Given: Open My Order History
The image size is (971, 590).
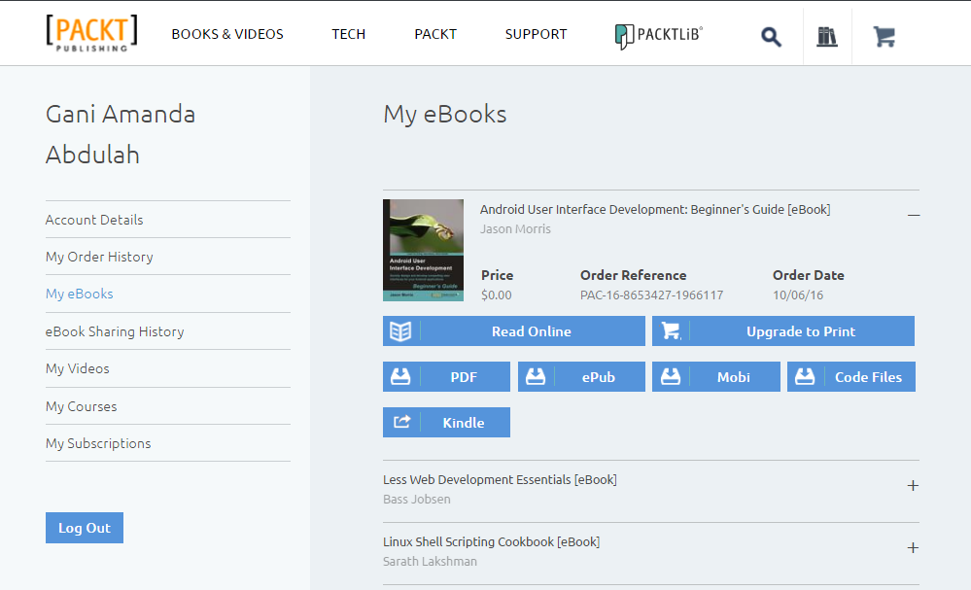Looking at the screenshot, I should (x=99, y=257).
